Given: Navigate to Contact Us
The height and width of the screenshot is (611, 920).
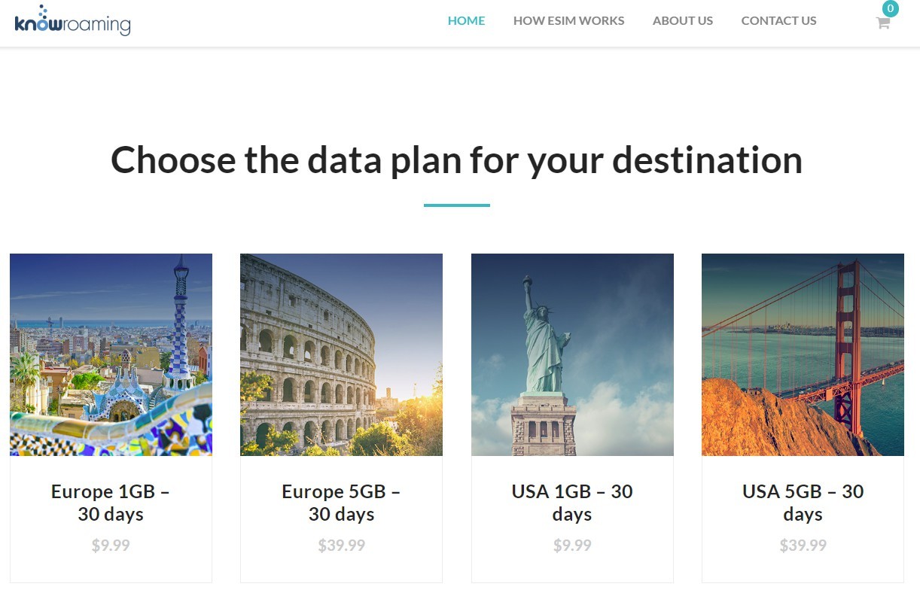Looking at the screenshot, I should 778,21.
